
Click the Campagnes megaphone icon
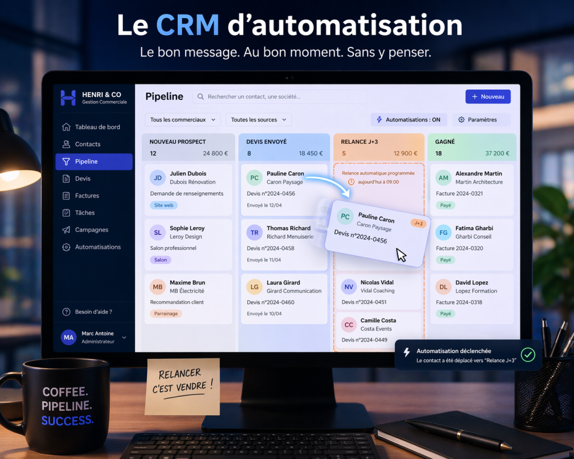tap(66, 230)
